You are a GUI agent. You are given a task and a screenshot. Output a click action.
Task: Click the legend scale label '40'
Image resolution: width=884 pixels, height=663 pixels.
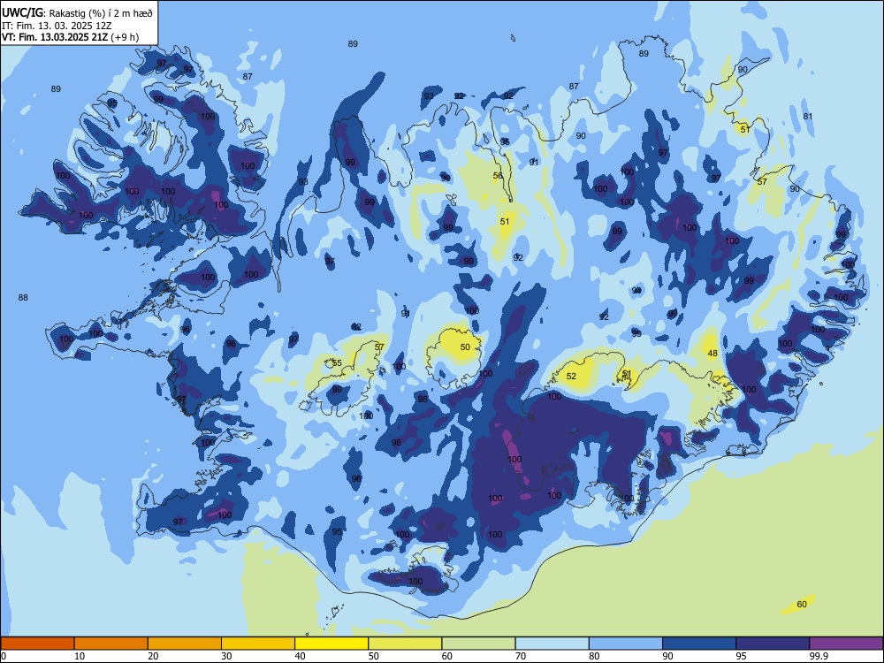tap(300, 656)
